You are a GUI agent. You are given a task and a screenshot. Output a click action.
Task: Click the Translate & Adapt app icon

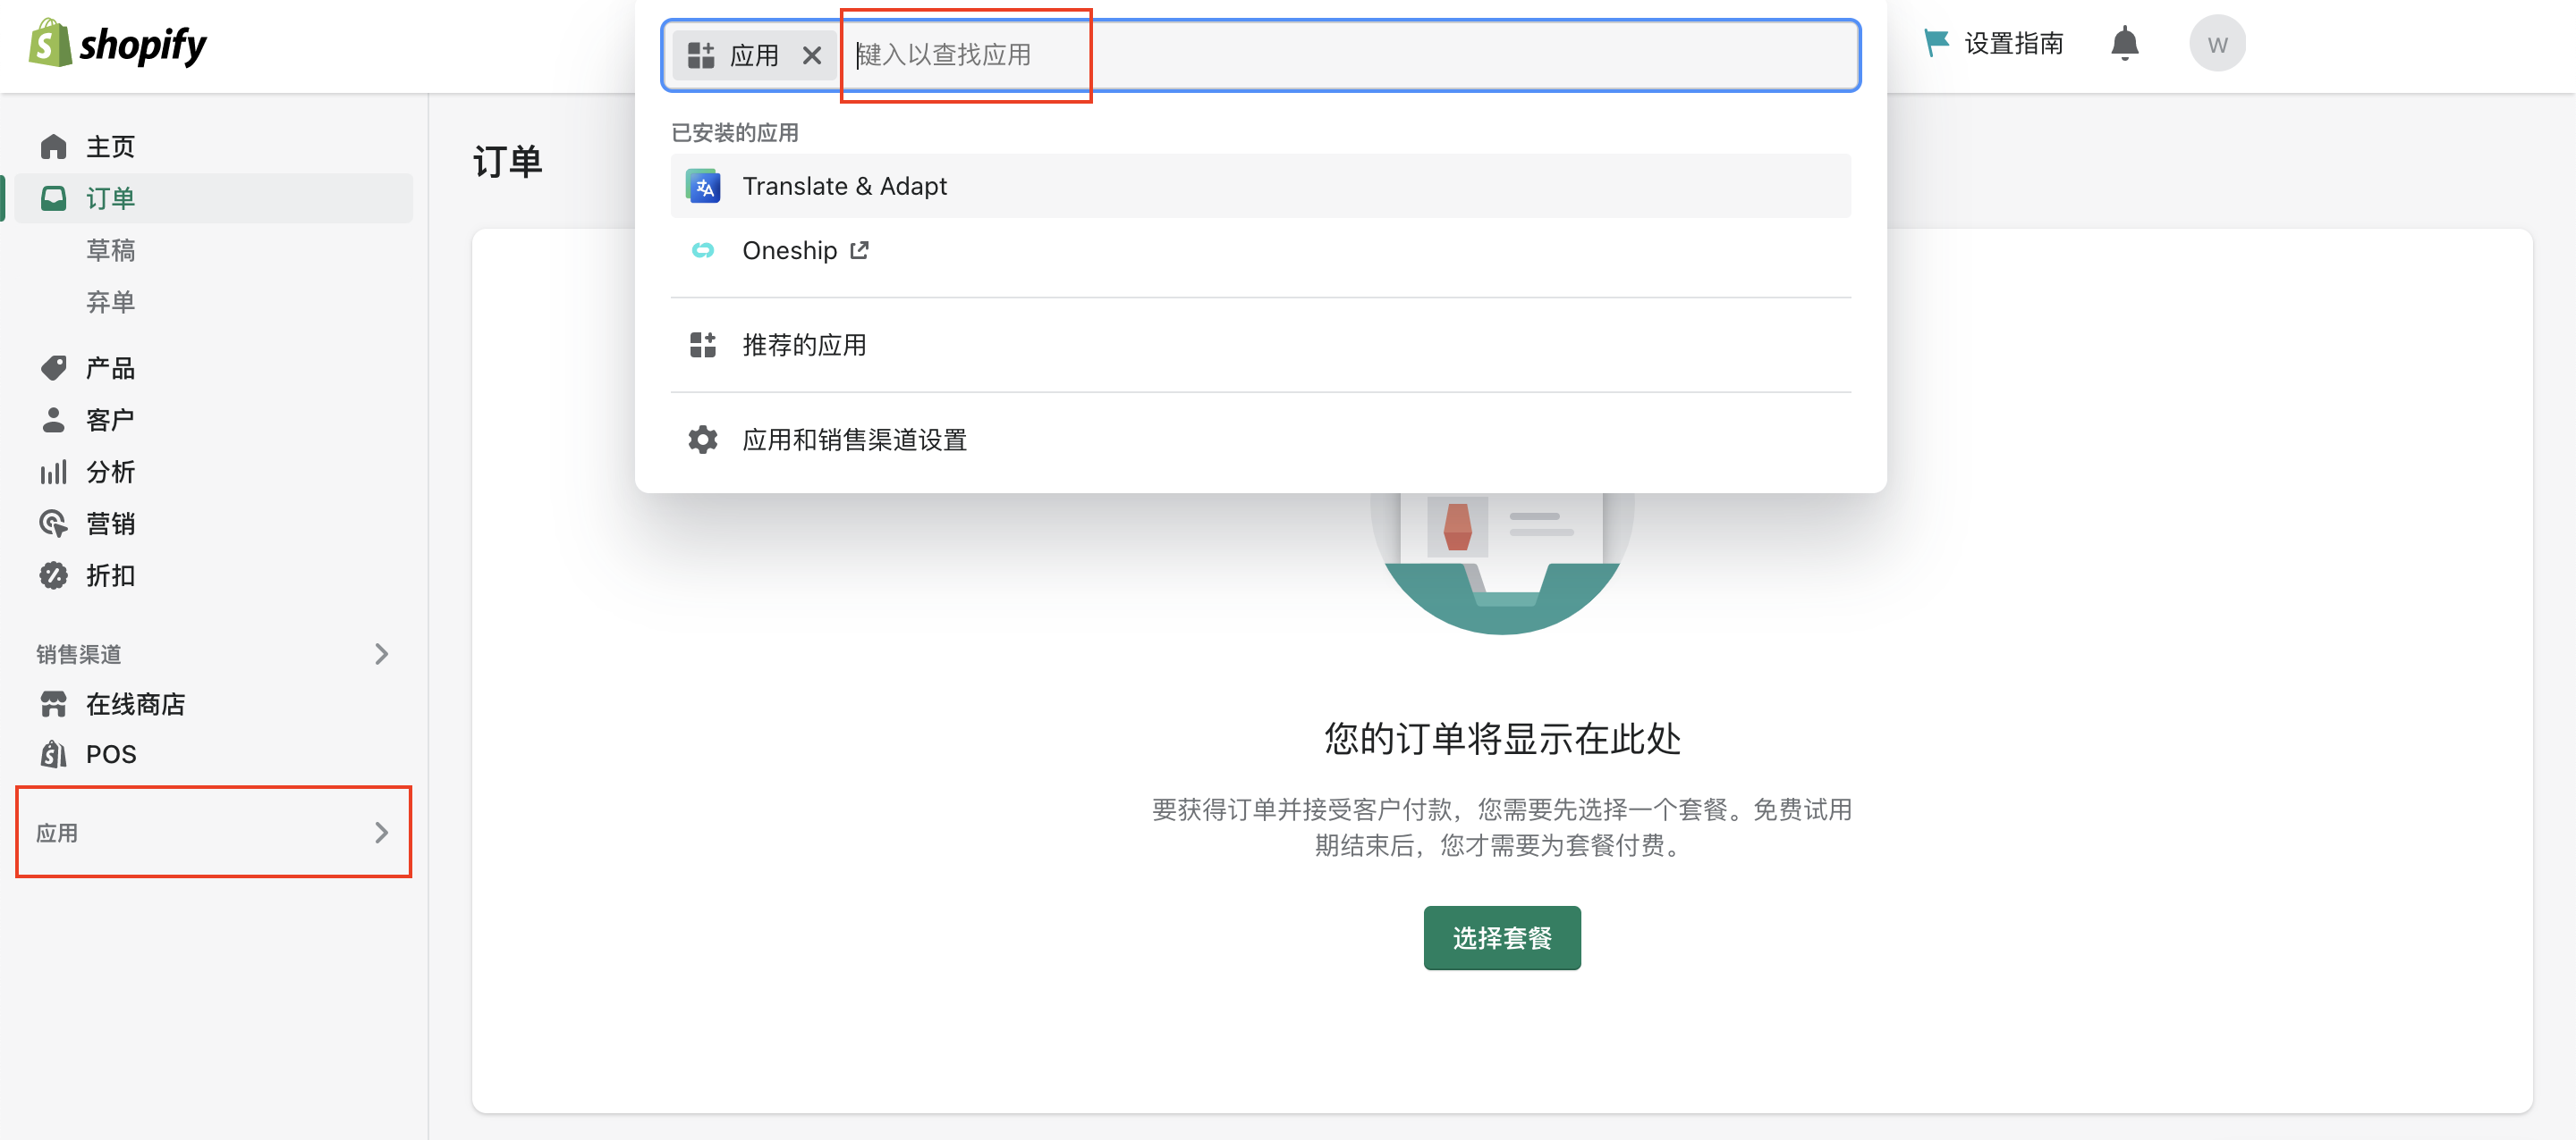tap(703, 186)
